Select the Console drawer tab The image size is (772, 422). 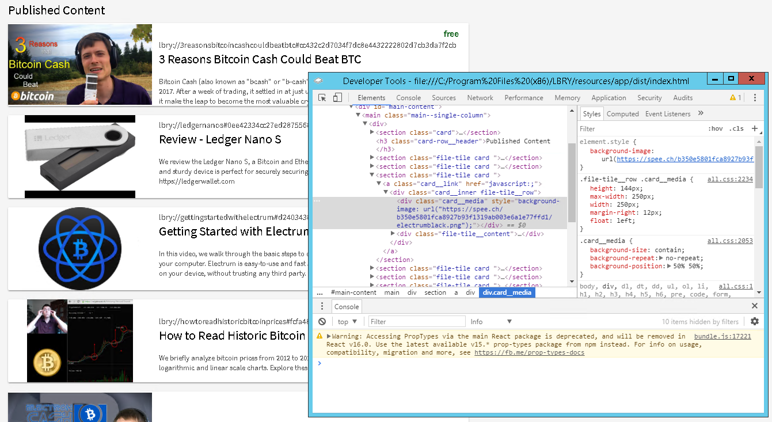(347, 307)
